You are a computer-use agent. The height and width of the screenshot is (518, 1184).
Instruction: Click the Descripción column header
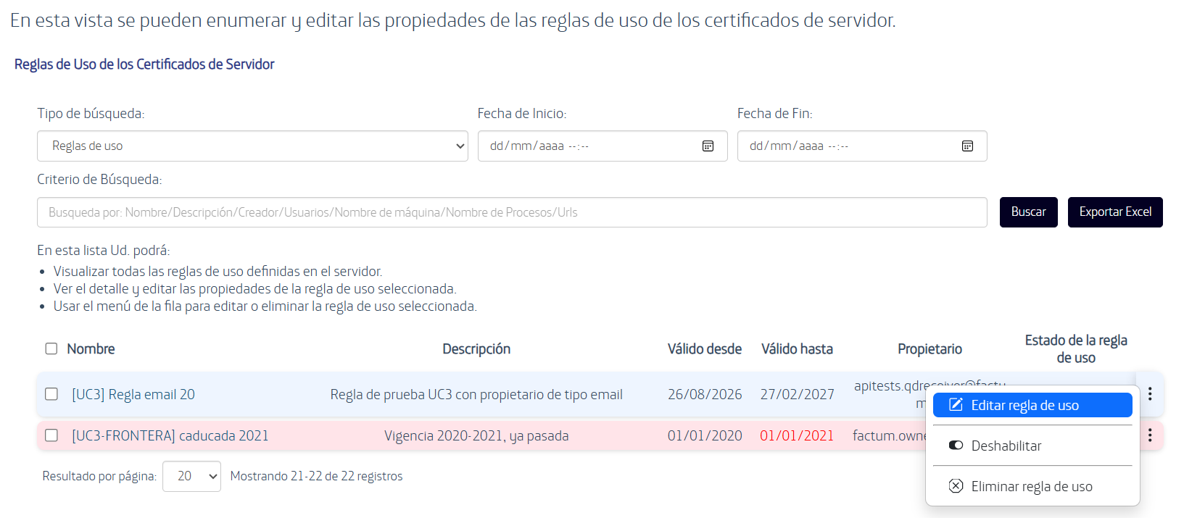[x=476, y=348]
